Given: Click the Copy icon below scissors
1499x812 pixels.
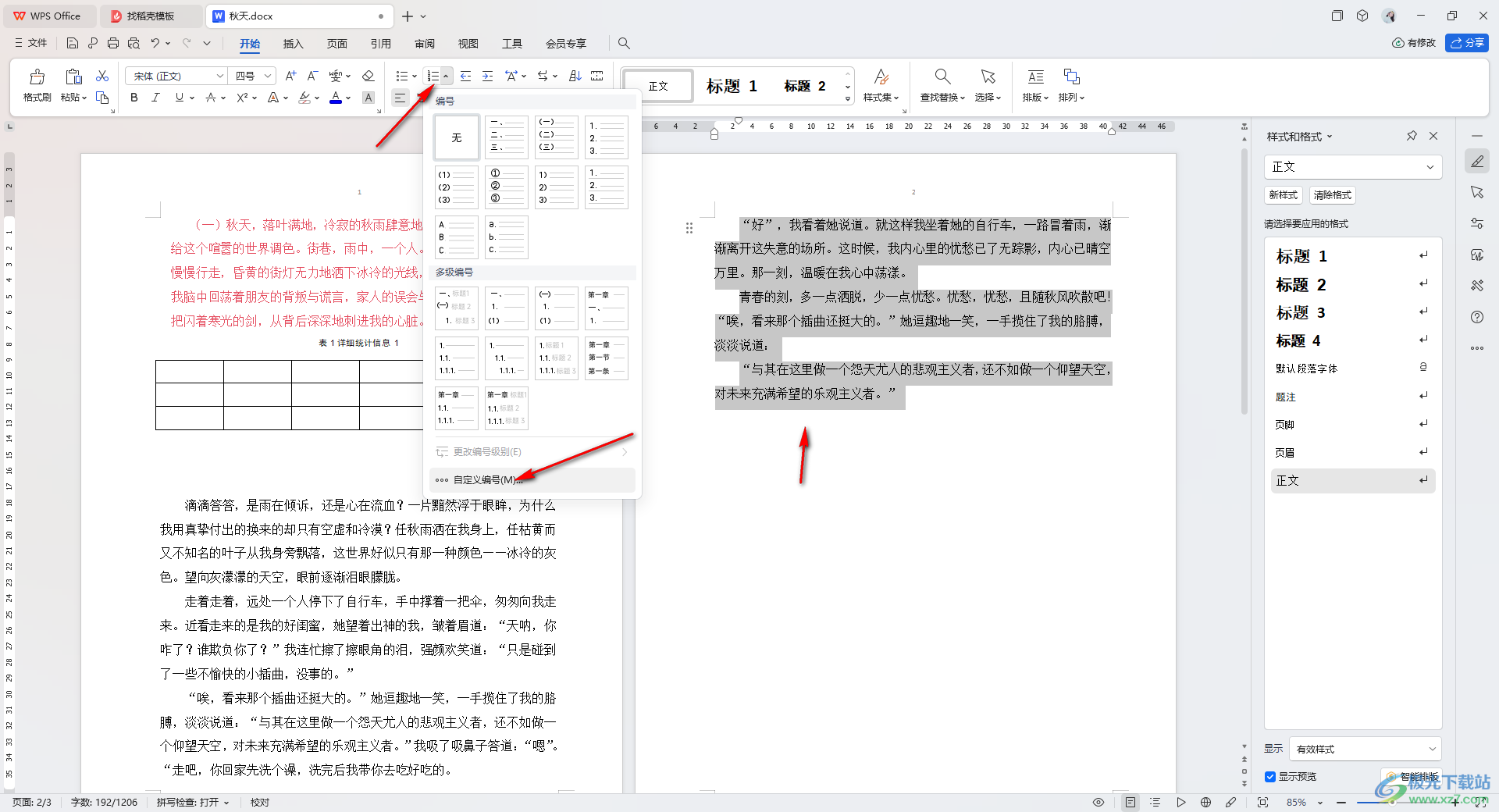Looking at the screenshot, I should click(x=102, y=98).
